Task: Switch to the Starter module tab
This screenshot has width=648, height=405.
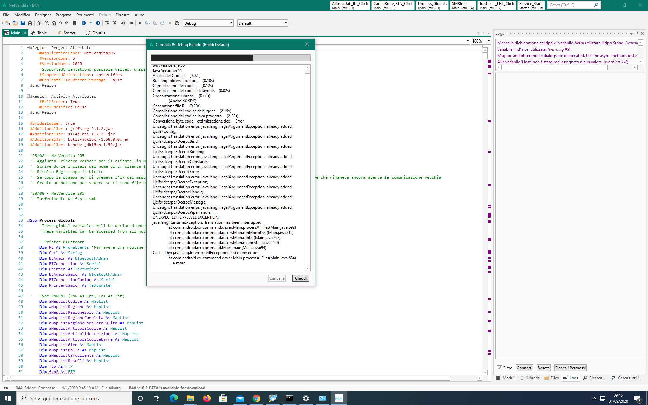Action: pyautogui.click(x=66, y=33)
